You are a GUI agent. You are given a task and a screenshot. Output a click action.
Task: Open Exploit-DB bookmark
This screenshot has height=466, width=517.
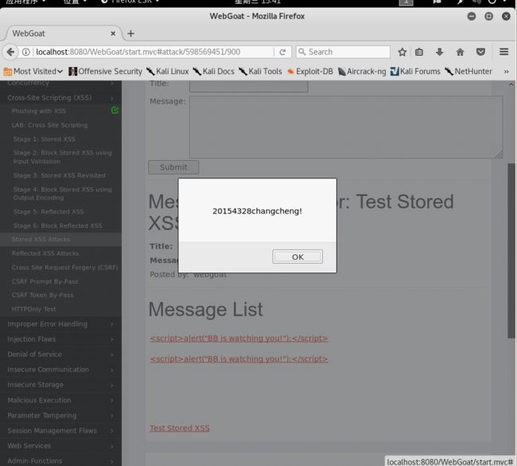click(310, 72)
